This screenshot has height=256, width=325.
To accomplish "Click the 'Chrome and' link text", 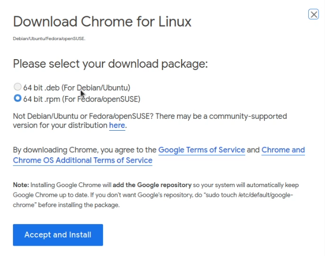I will pyautogui.click(x=283, y=150).
